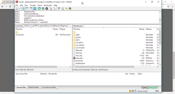The height and width of the screenshot is (94, 175).
Task: Expand the Remote site path dropdown
Action: pyautogui.click(x=160, y=26)
